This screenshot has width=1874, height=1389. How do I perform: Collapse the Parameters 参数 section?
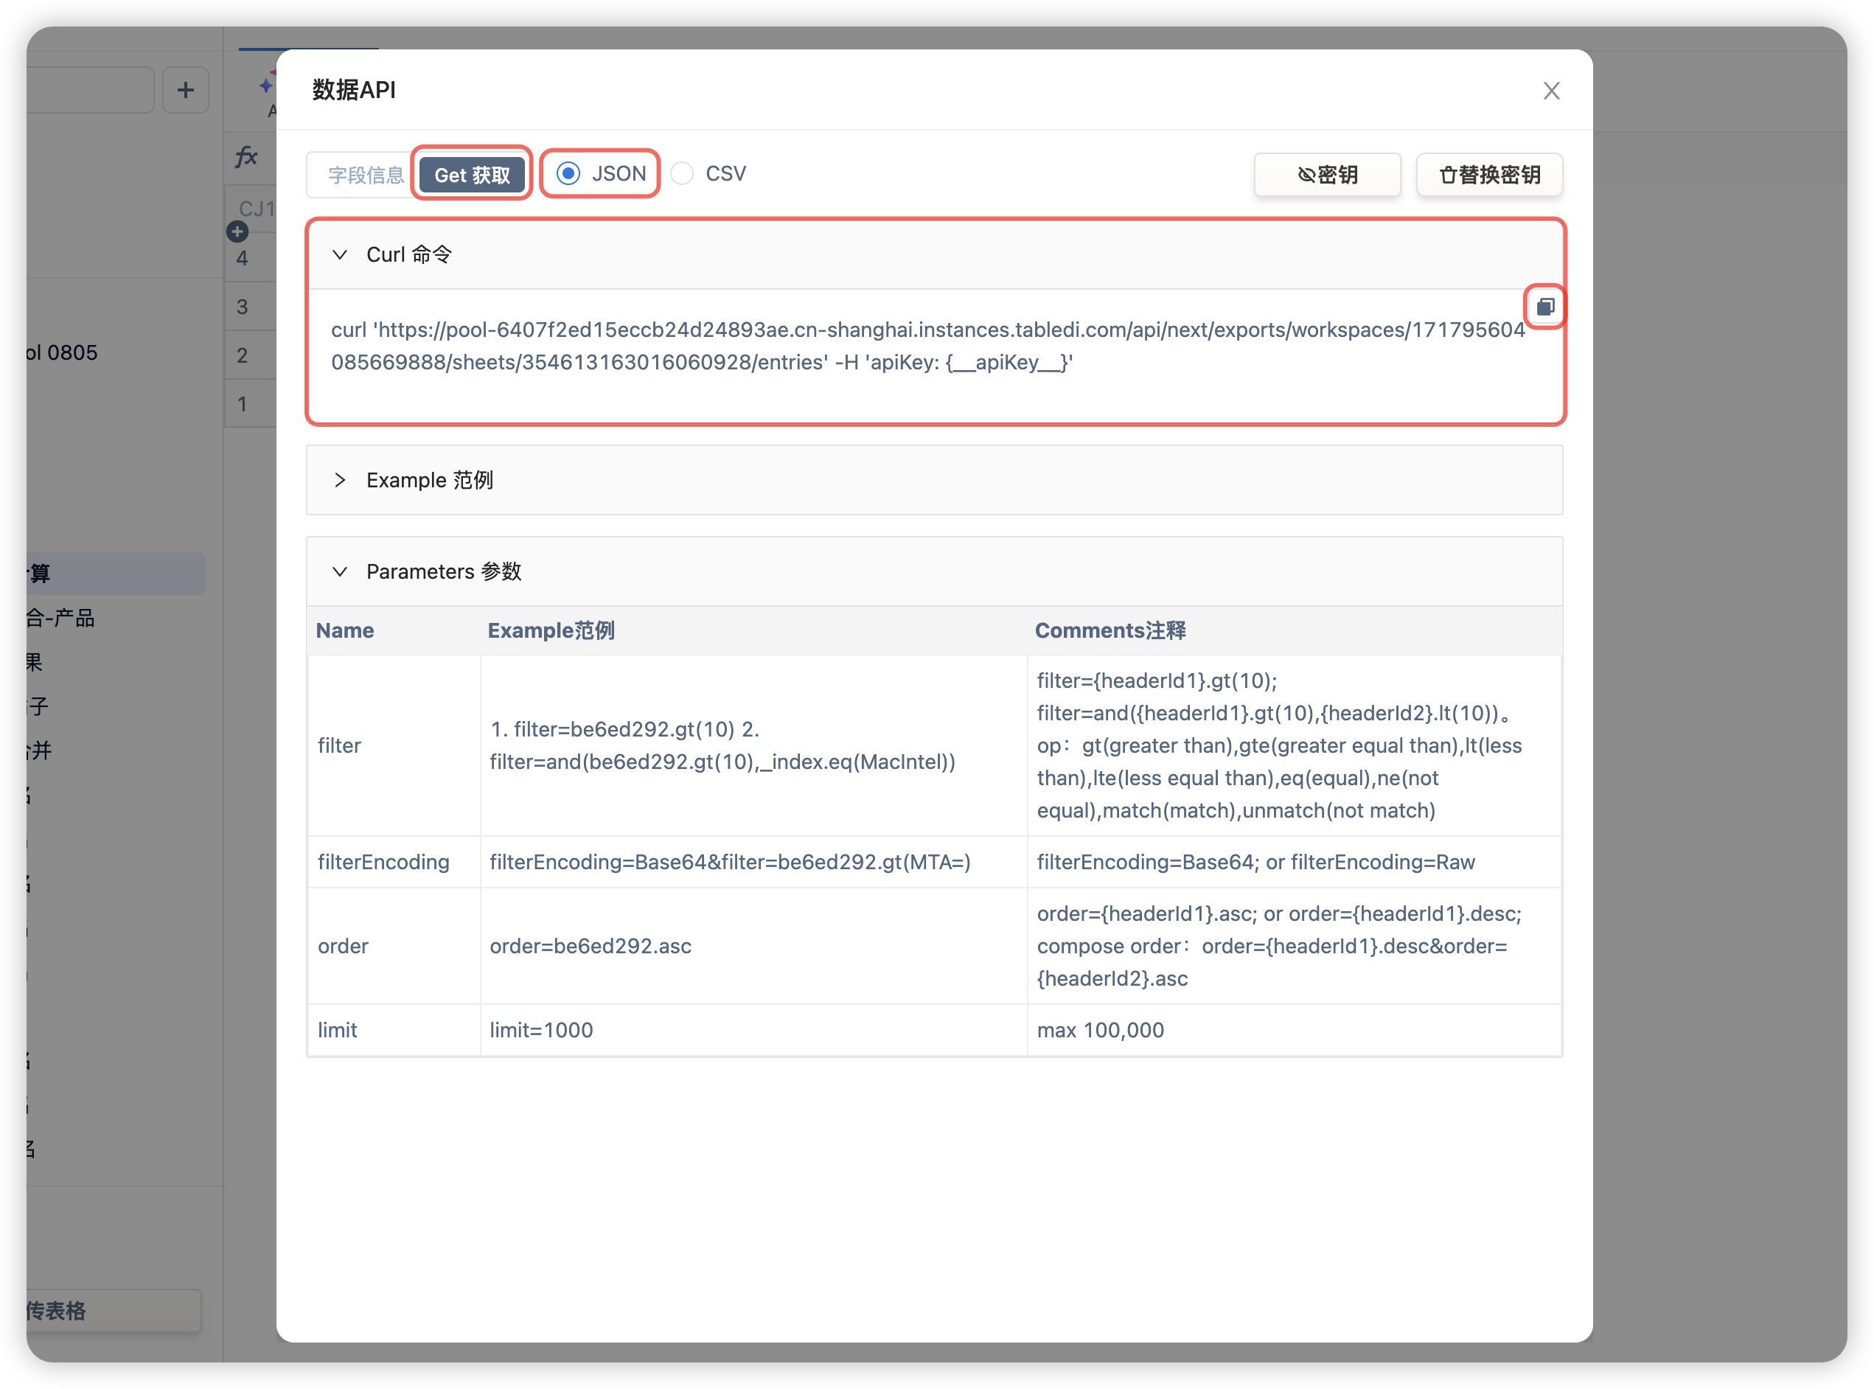[x=340, y=571]
